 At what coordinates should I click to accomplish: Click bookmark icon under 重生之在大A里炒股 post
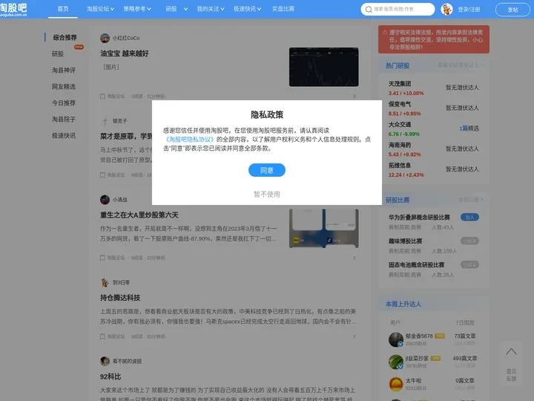click(102, 258)
